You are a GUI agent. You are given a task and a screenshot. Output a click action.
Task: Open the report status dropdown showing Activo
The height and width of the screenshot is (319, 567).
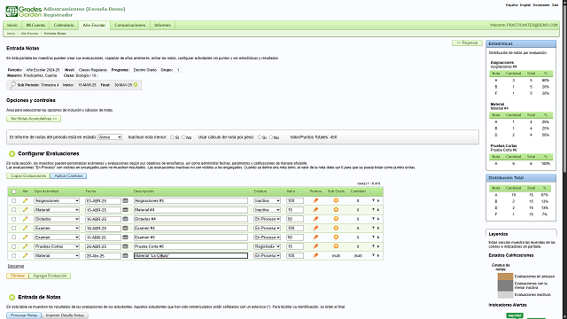(x=110, y=137)
